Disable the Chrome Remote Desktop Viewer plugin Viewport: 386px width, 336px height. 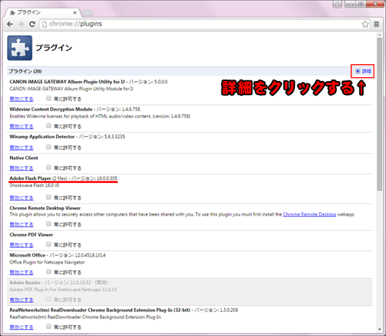click(22, 225)
